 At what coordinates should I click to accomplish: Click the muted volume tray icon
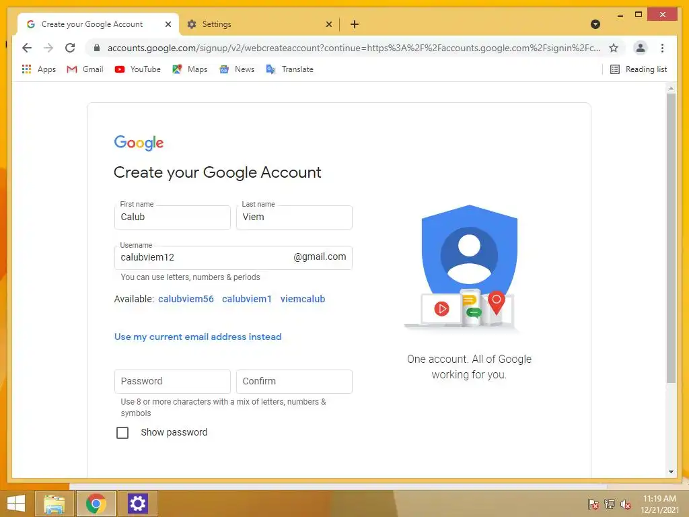click(625, 504)
